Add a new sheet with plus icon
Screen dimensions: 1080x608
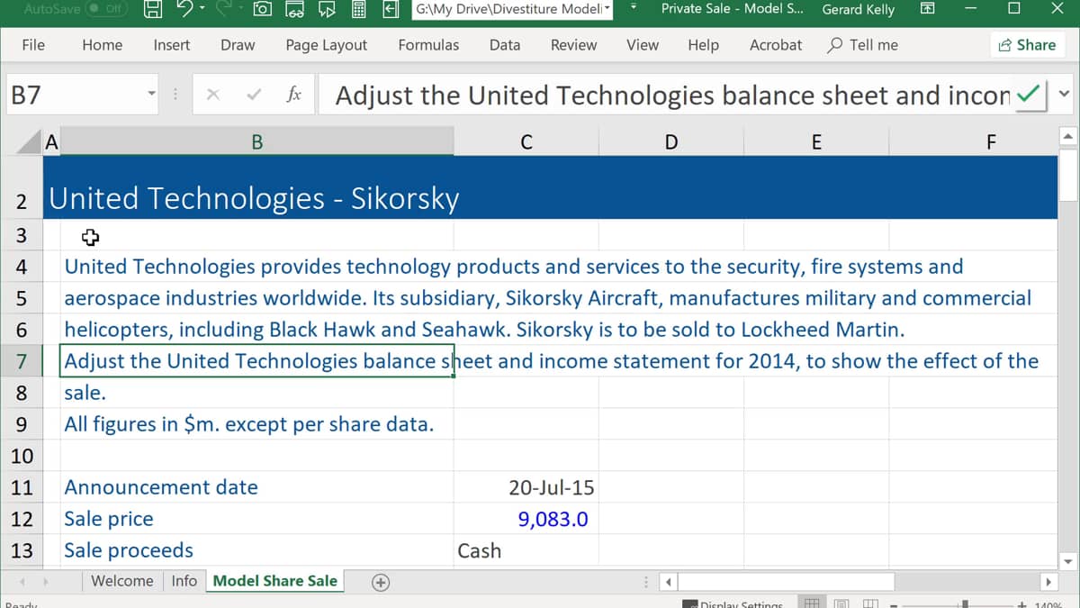click(x=381, y=582)
